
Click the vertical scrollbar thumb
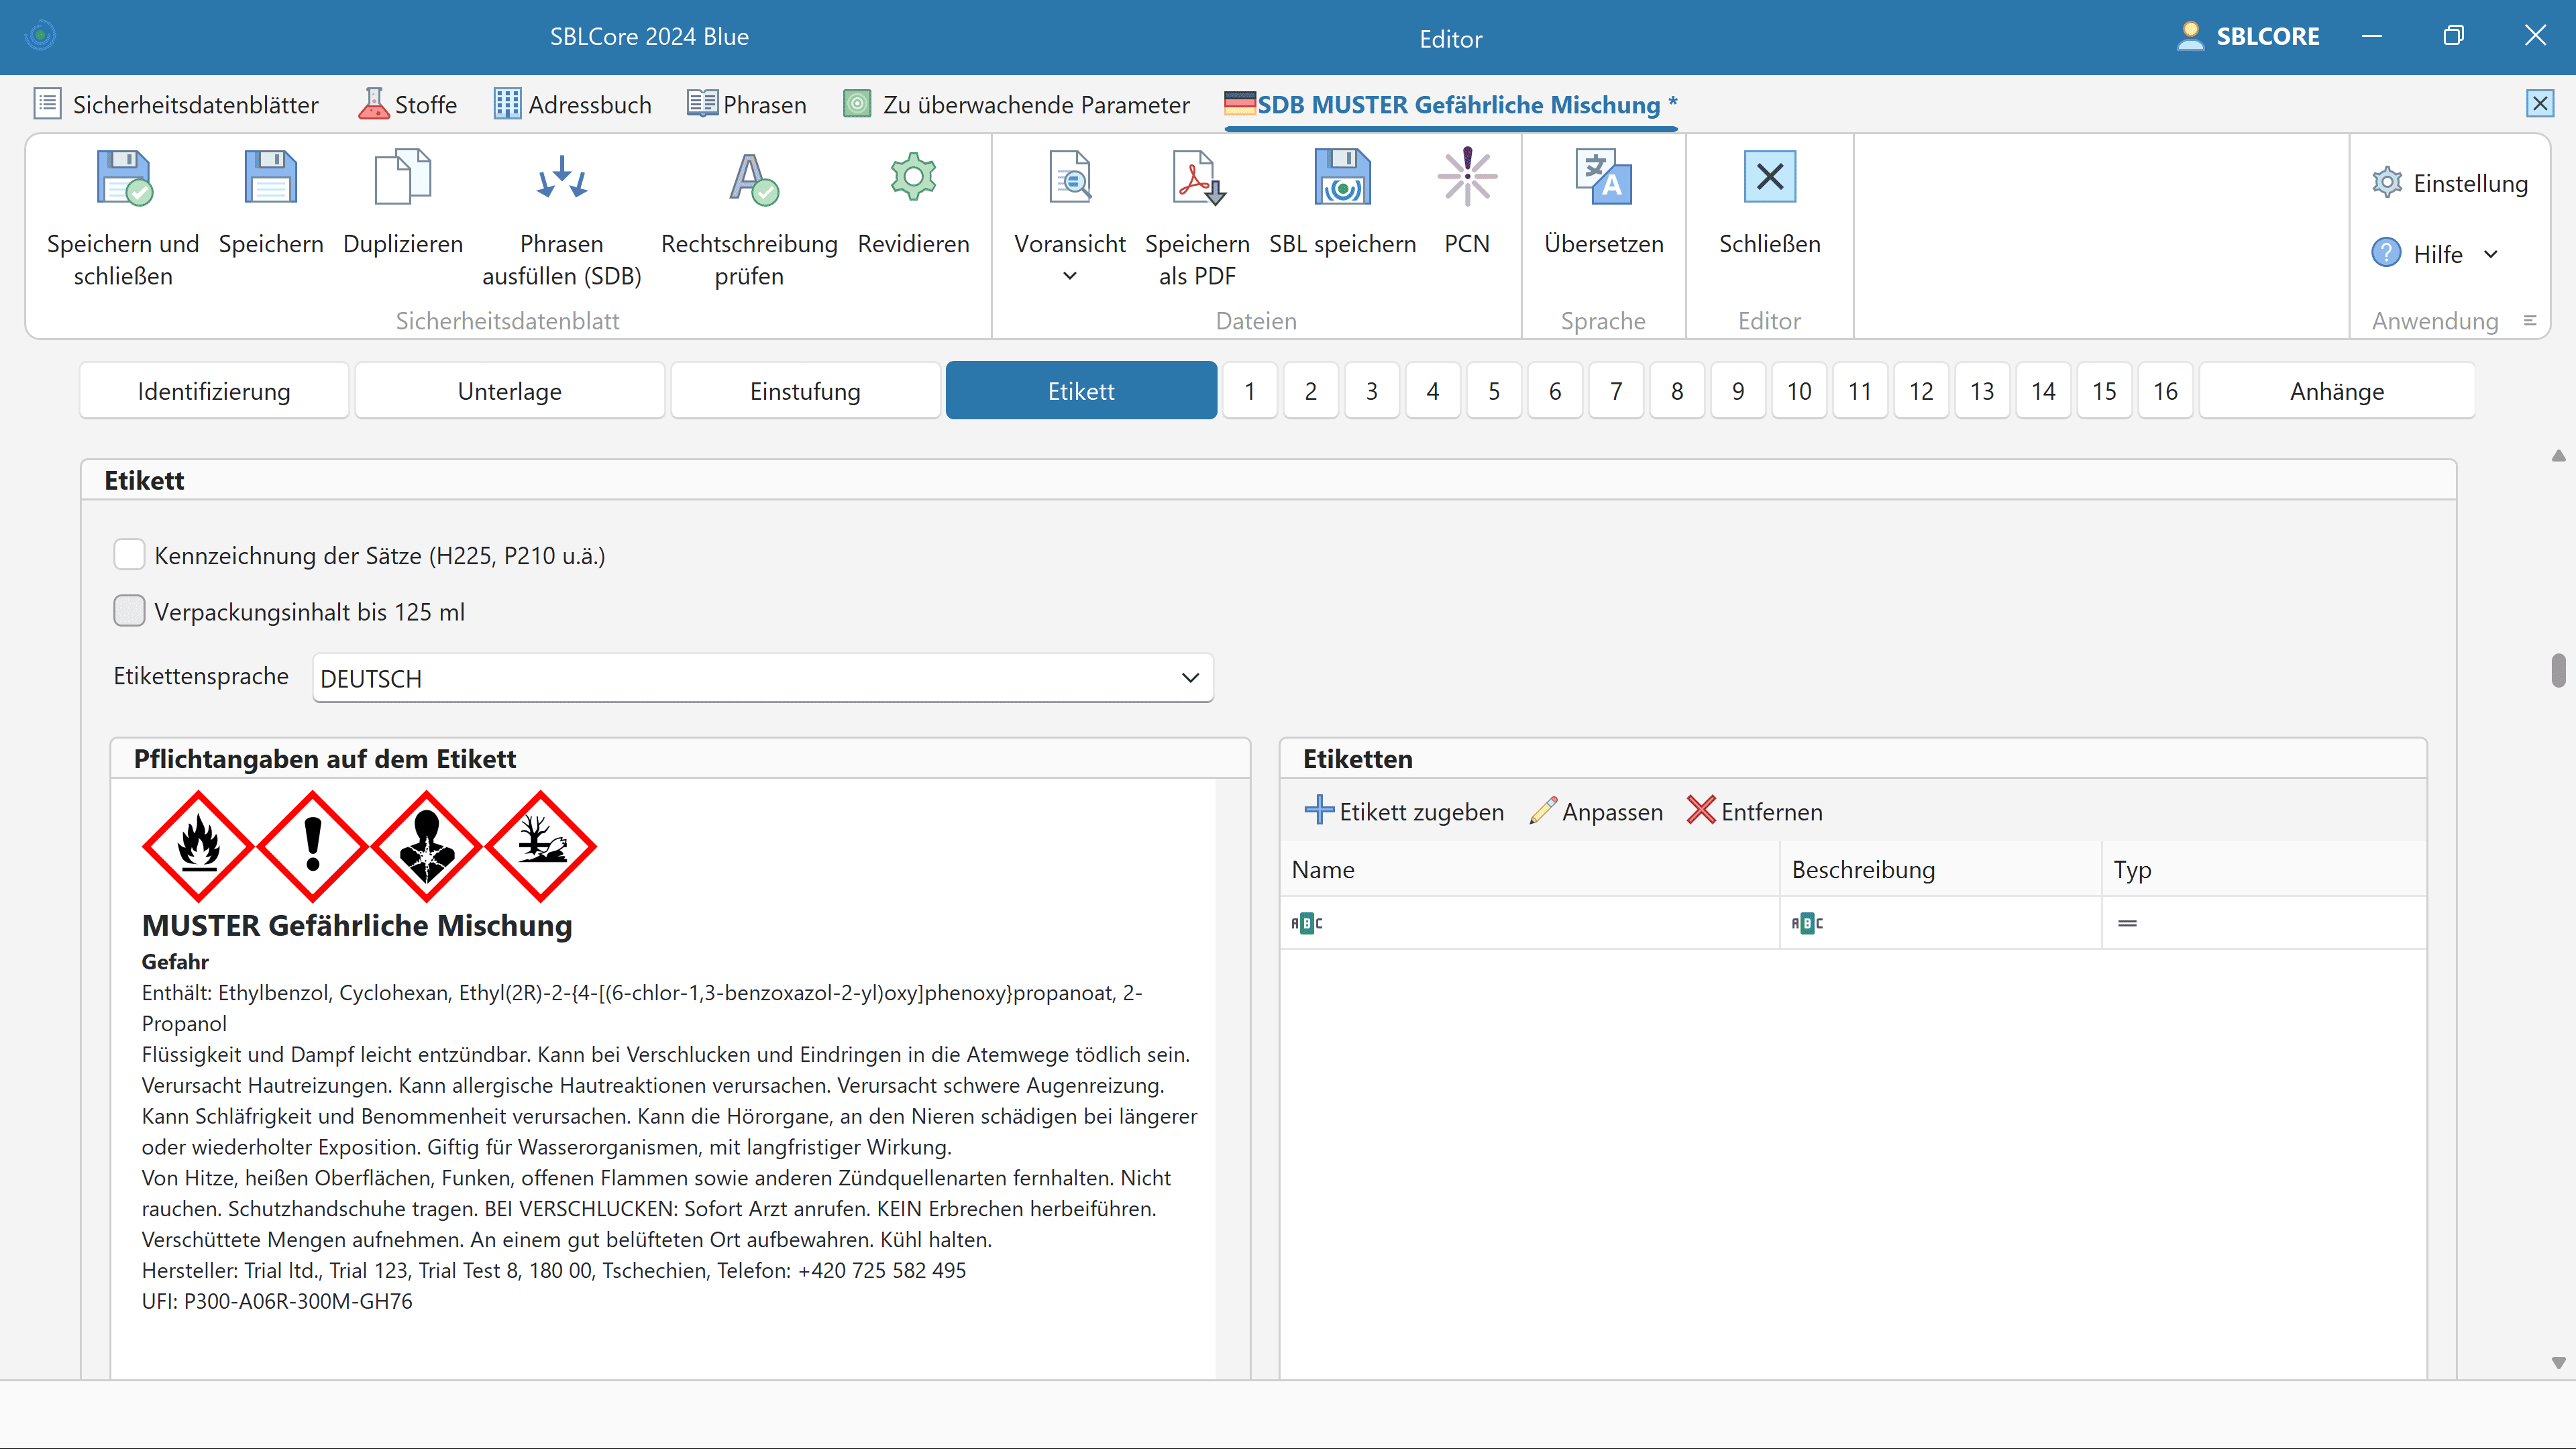[x=2558, y=670]
